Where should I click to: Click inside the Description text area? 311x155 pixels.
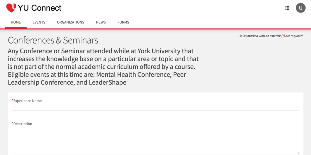coord(155,140)
